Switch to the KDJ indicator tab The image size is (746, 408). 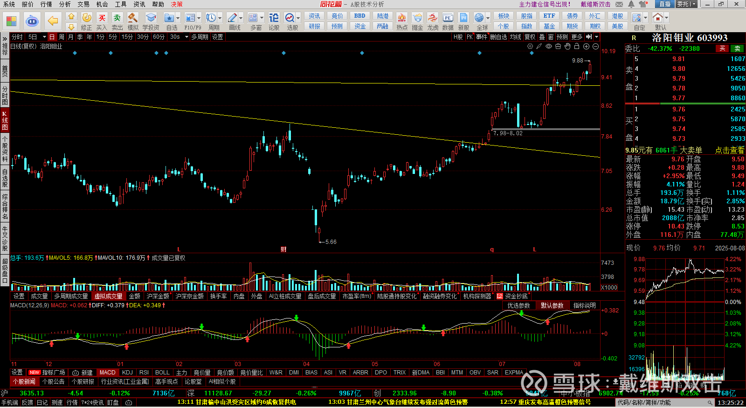(x=127, y=373)
